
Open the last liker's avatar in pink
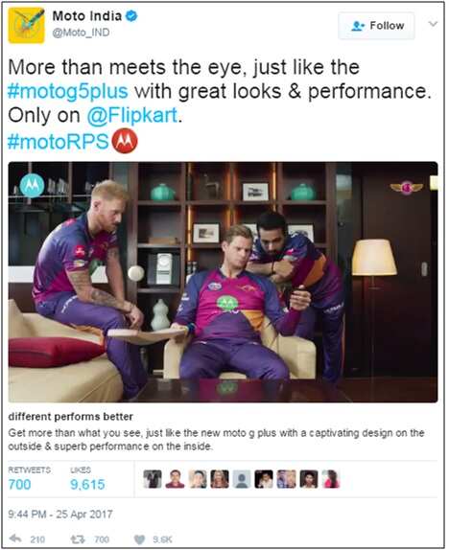click(331, 479)
